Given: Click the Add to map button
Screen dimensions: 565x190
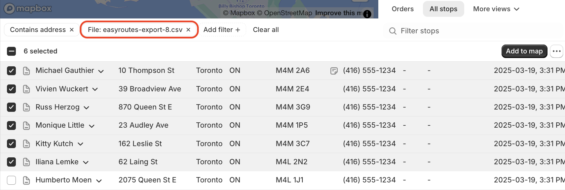Looking at the screenshot, I should pos(524,51).
